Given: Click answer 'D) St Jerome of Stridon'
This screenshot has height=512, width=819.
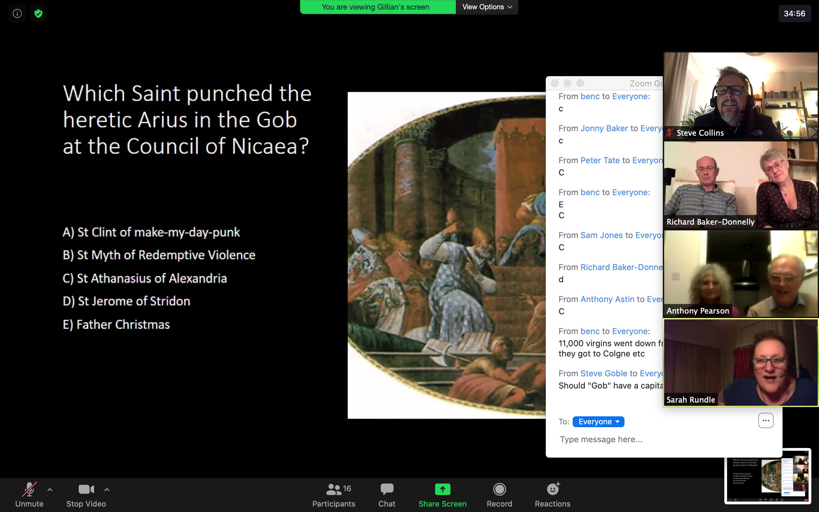Looking at the screenshot, I should [126, 301].
